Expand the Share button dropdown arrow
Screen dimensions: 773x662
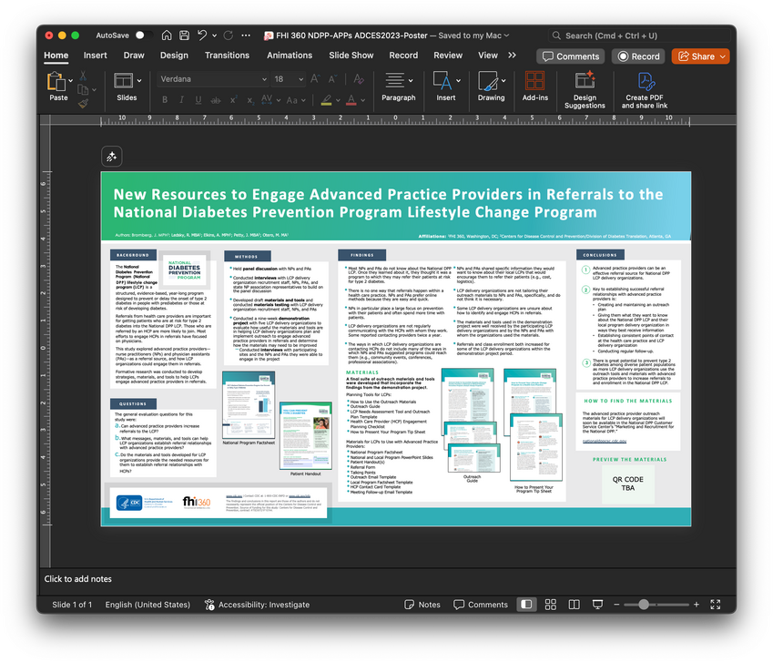point(722,56)
